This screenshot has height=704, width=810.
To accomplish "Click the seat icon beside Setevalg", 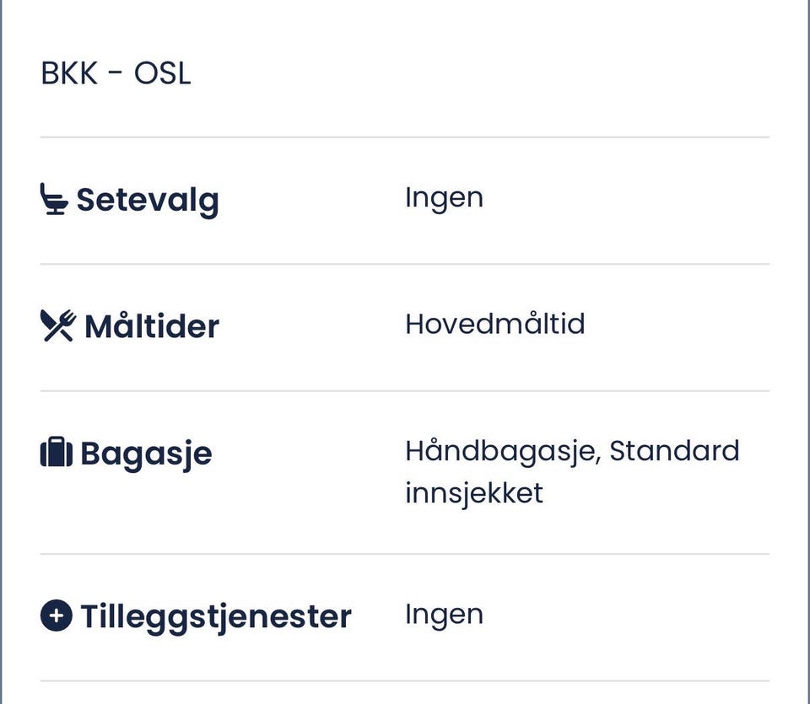I will point(55,200).
